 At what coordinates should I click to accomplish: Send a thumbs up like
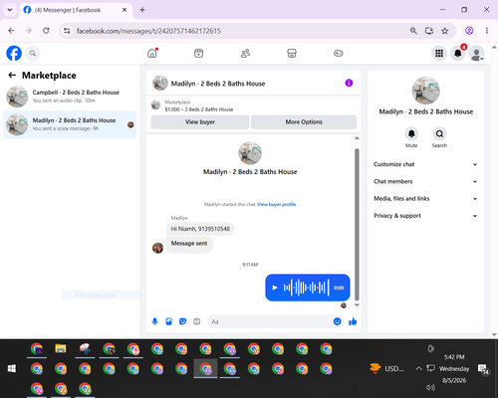coord(353,321)
